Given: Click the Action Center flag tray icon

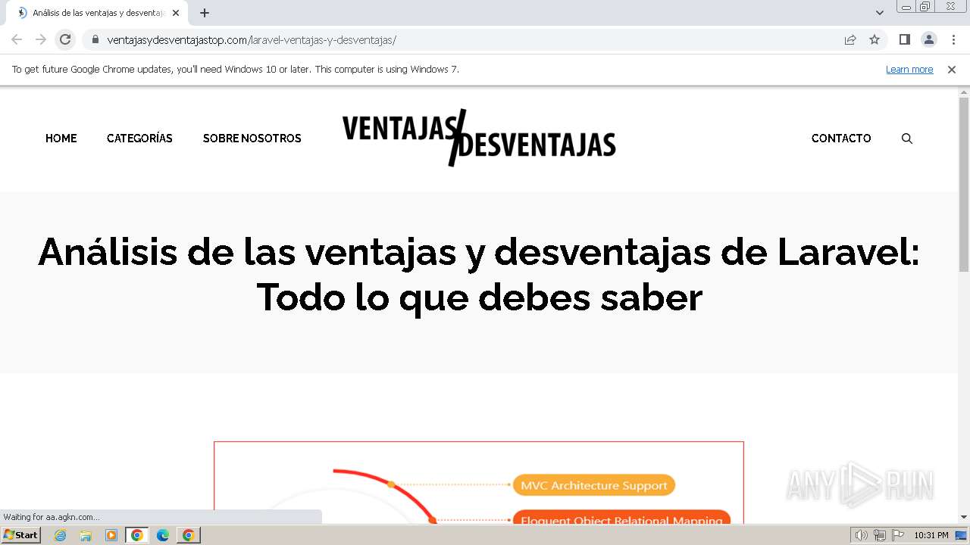Looking at the screenshot, I should (x=898, y=535).
